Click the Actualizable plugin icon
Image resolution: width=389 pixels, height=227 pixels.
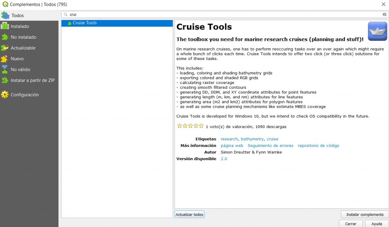tap(5, 48)
